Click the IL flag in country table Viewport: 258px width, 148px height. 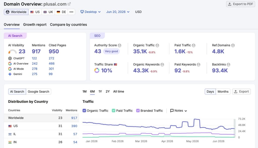(10, 134)
